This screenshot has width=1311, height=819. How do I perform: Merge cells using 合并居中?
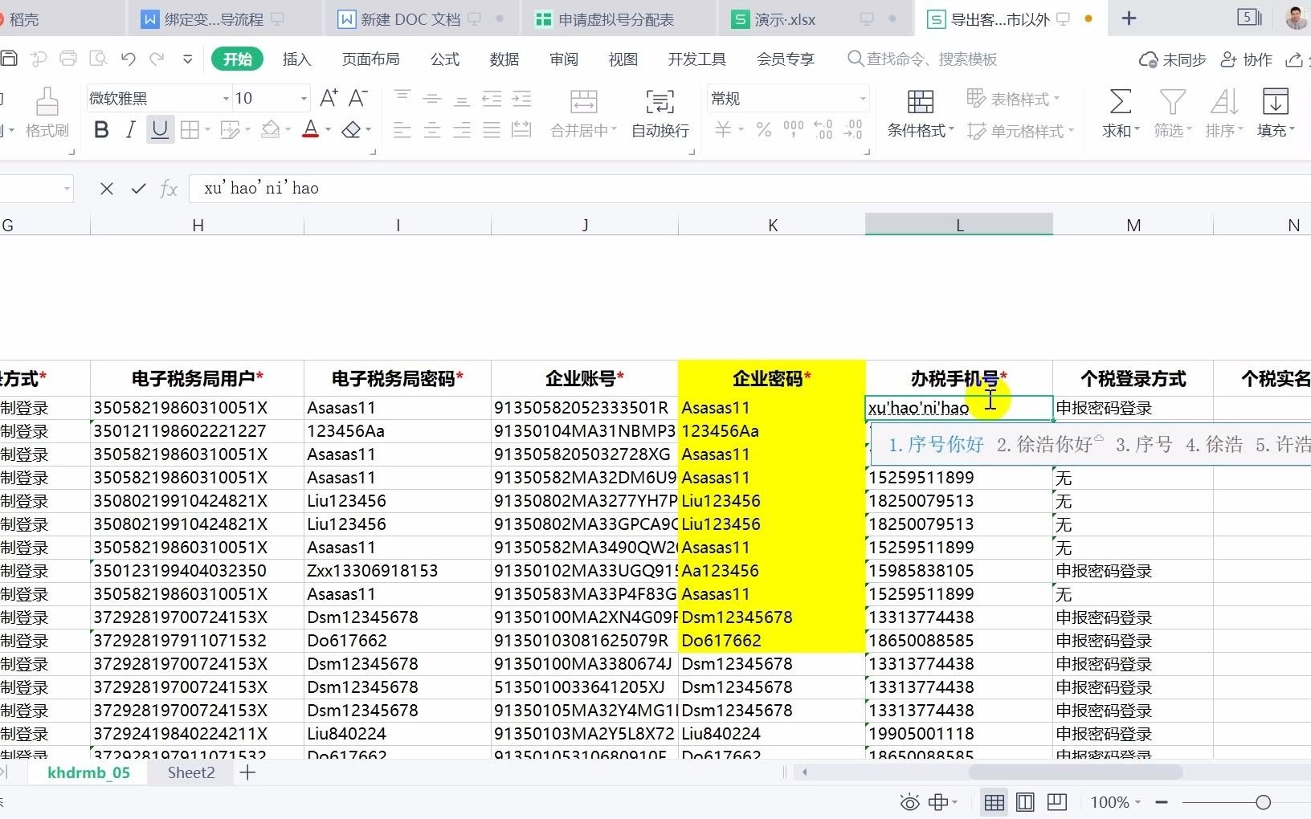[x=584, y=112]
